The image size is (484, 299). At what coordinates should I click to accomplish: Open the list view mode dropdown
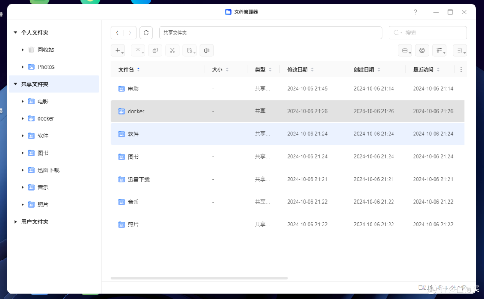(440, 50)
